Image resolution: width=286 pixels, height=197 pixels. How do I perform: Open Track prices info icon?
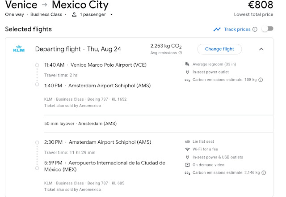pyautogui.click(x=255, y=29)
